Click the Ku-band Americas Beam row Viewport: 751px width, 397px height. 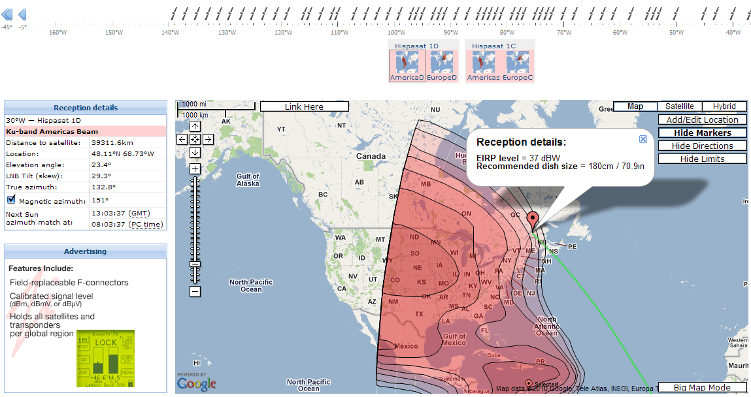pyautogui.click(x=86, y=131)
